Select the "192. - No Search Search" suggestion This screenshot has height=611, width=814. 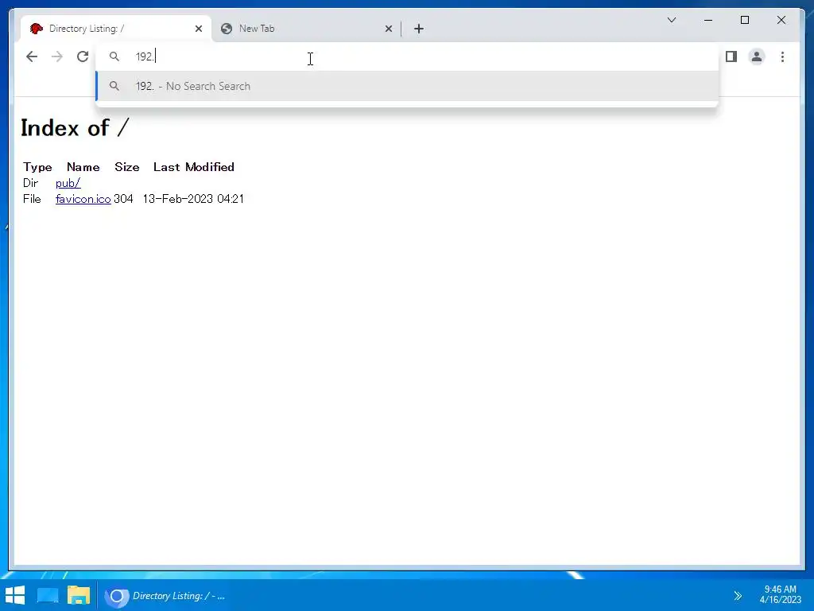click(408, 86)
